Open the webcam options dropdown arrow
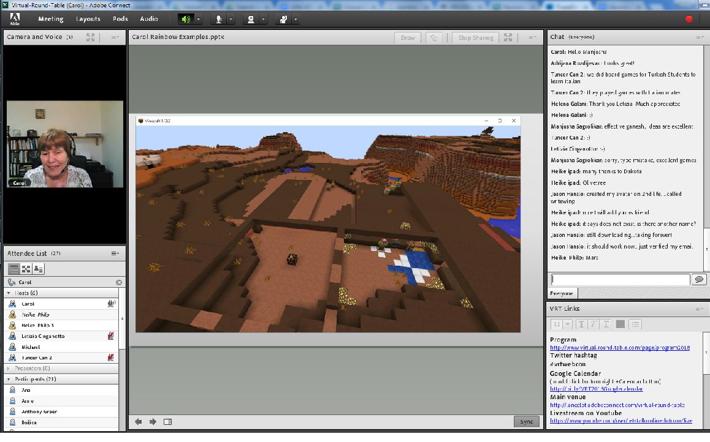The image size is (710, 442). (263, 19)
